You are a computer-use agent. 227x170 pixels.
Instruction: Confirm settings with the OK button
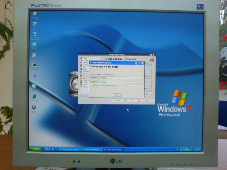click(x=131, y=100)
